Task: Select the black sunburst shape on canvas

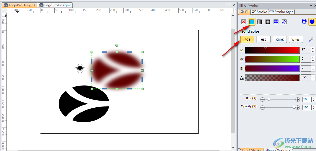Action: pos(80,68)
